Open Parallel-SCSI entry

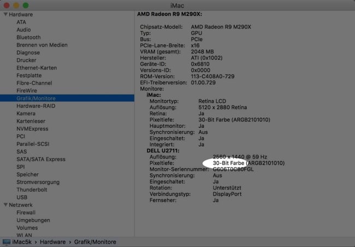pos(33,144)
